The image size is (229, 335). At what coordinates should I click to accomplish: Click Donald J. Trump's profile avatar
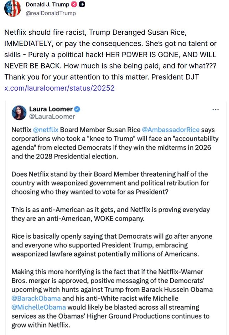tap(12, 9)
